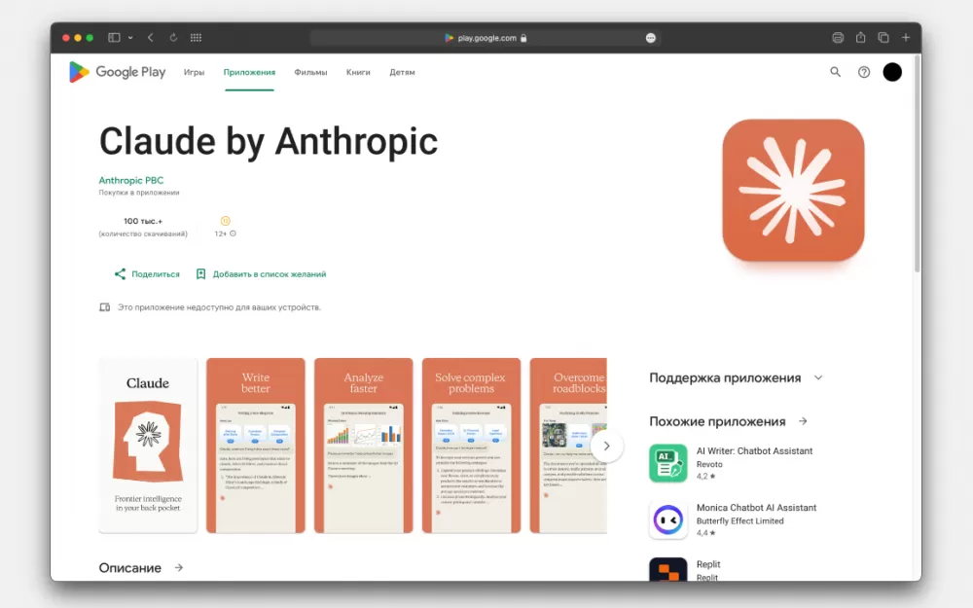Viewport: 973px width, 608px height.
Task: Toggle the Safari sidebar button
Action: (x=114, y=38)
